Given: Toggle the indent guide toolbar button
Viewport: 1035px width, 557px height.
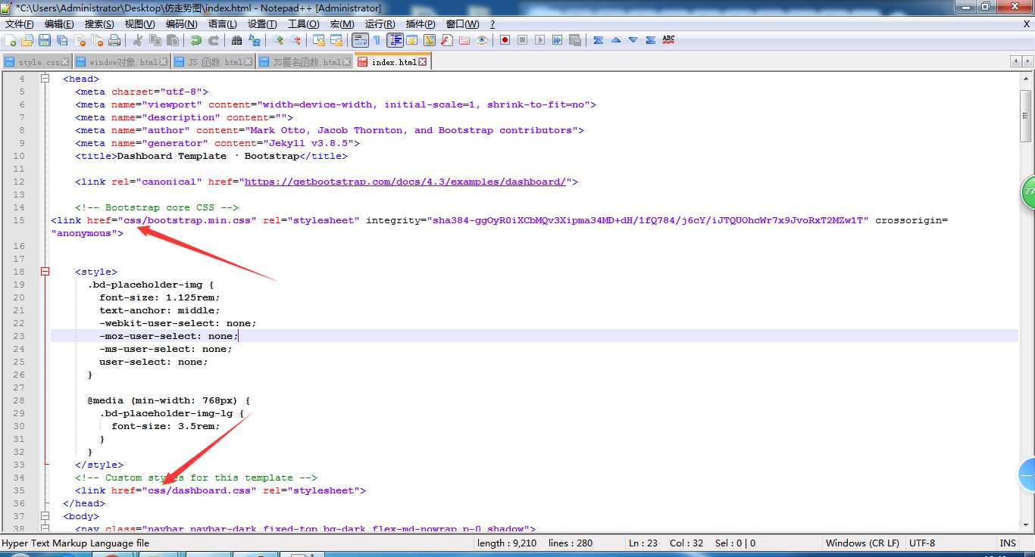Looking at the screenshot, I should pos(395,40).
